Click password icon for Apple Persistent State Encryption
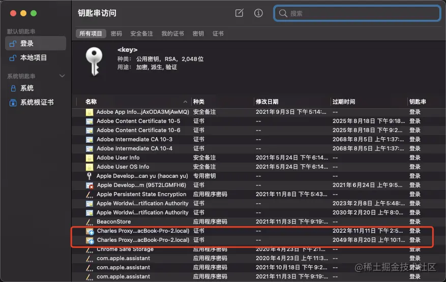The height and width of the screenshot is (282, 446). pyautogui.click(x=90, y=195)
